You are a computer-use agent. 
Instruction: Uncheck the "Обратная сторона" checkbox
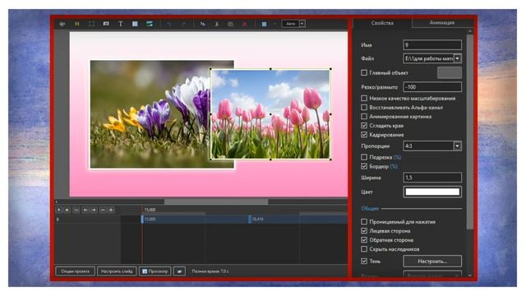tap(364, 240)
